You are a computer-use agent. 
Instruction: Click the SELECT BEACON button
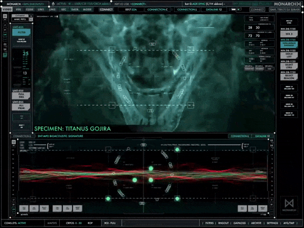pyautogui.click(x=289, y=77)
